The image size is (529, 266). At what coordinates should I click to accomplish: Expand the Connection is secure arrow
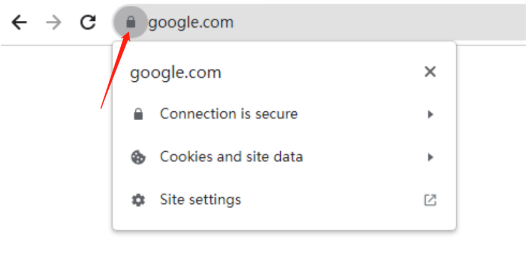pos(431,114)
